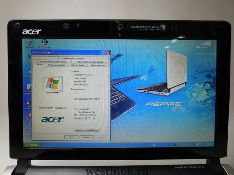Click the Отмена button
This screenshot has height=175, width=234.
[87, 137]
